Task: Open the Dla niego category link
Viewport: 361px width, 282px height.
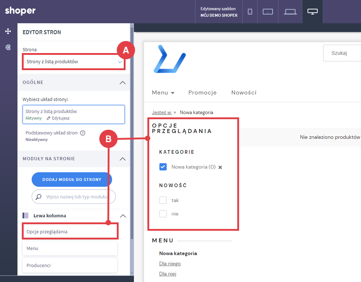Action: click(x=170, y=263)
